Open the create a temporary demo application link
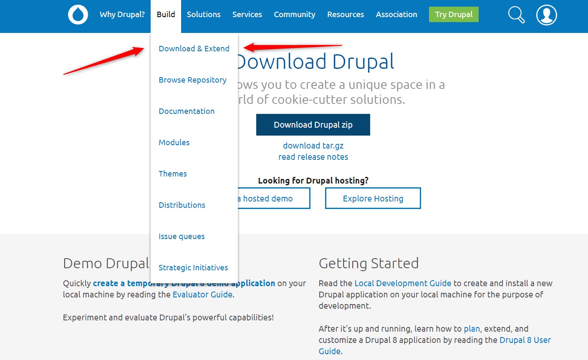588x360 pixels. (x=184, y=283)
